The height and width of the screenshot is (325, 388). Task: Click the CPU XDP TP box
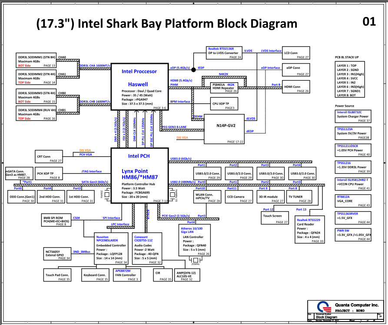[x=224, y=104]
